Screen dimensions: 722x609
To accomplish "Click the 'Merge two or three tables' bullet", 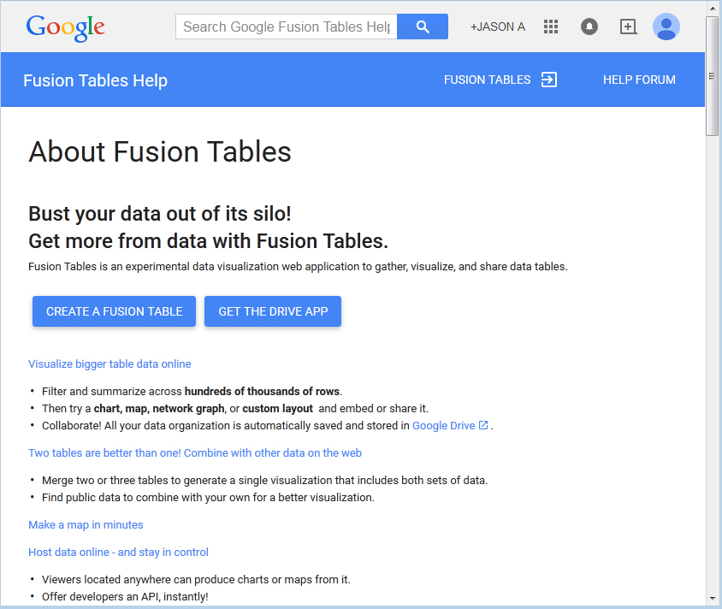I will pyautogui.click(x=265, y=481).
